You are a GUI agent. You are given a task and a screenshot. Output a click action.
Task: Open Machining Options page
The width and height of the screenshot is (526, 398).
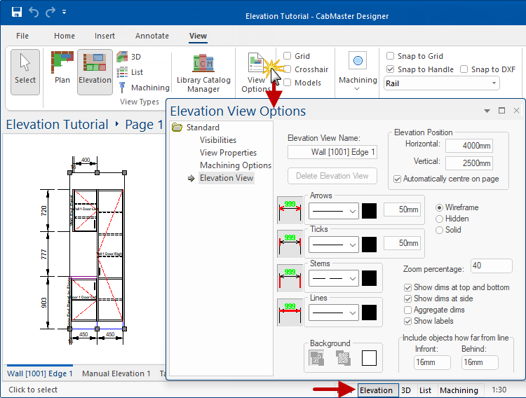[x=236, y=165]
